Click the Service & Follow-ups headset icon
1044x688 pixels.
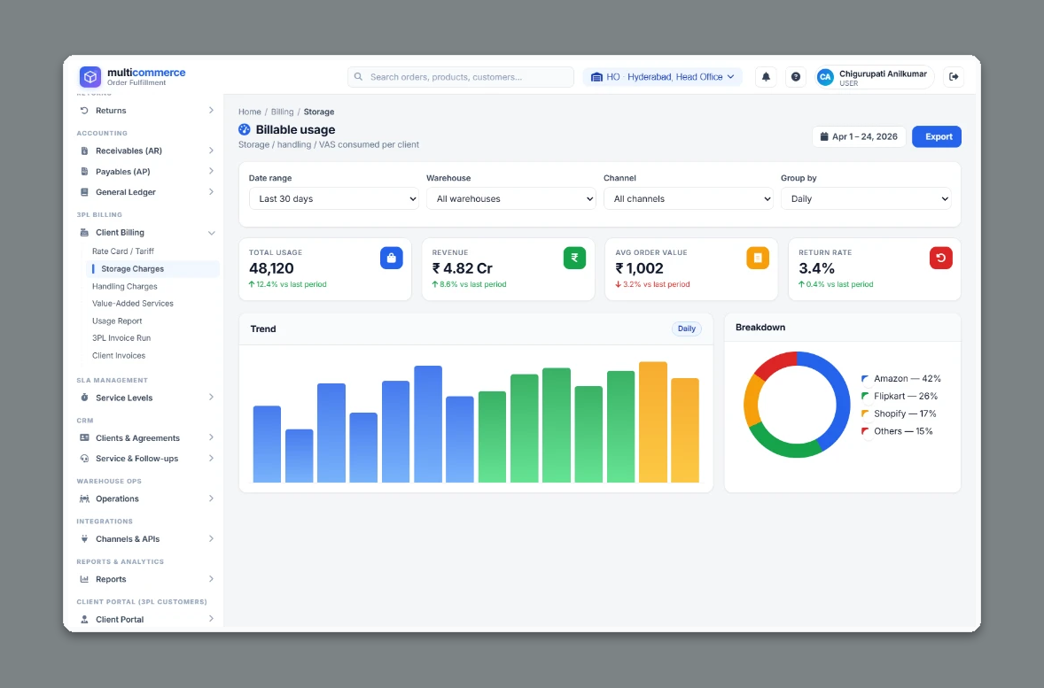point(84,459)
